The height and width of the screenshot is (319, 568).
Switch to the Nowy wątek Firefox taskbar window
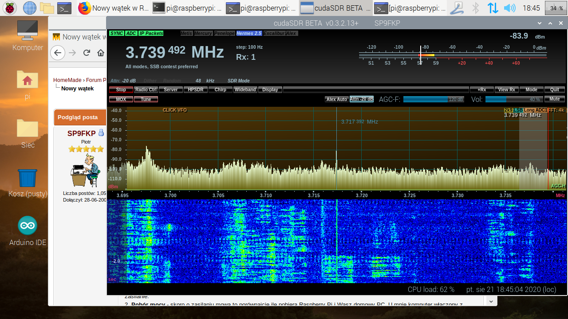114,8
